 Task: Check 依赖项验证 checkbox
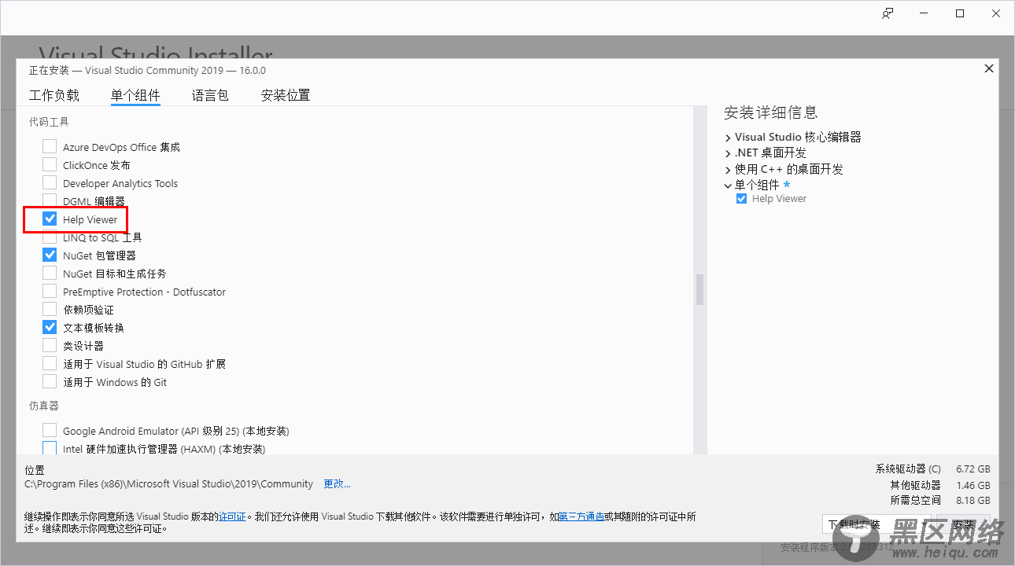click(50, 309)
